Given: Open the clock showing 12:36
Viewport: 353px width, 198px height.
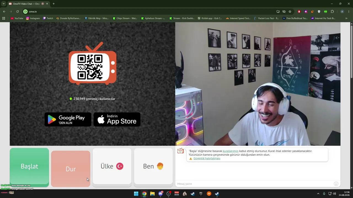Looking at the screenshot, I should pos(344,194).
